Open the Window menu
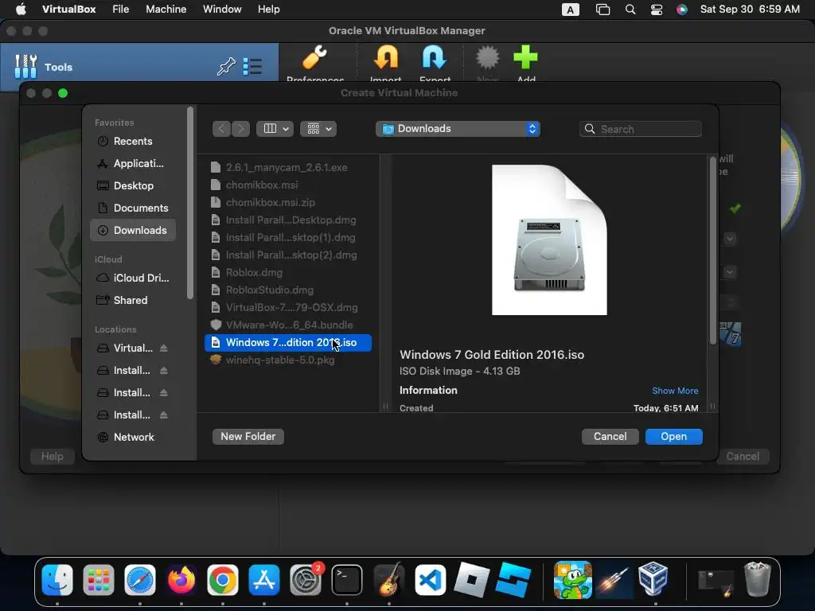Viewport: 815px width, 611px height. (222, 10)
